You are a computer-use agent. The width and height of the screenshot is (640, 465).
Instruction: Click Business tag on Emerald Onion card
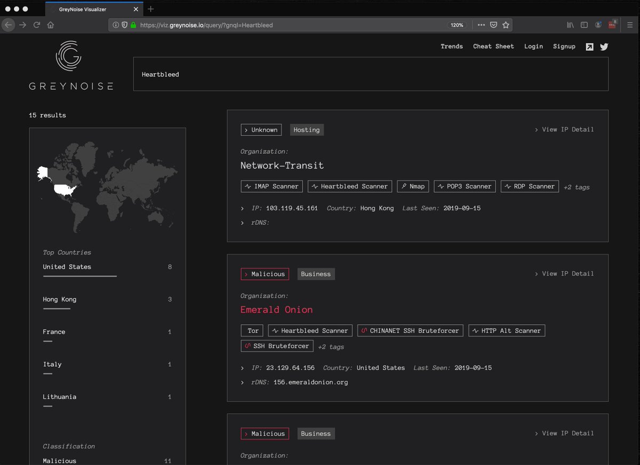pyautogui.click(x=316, y=274)
